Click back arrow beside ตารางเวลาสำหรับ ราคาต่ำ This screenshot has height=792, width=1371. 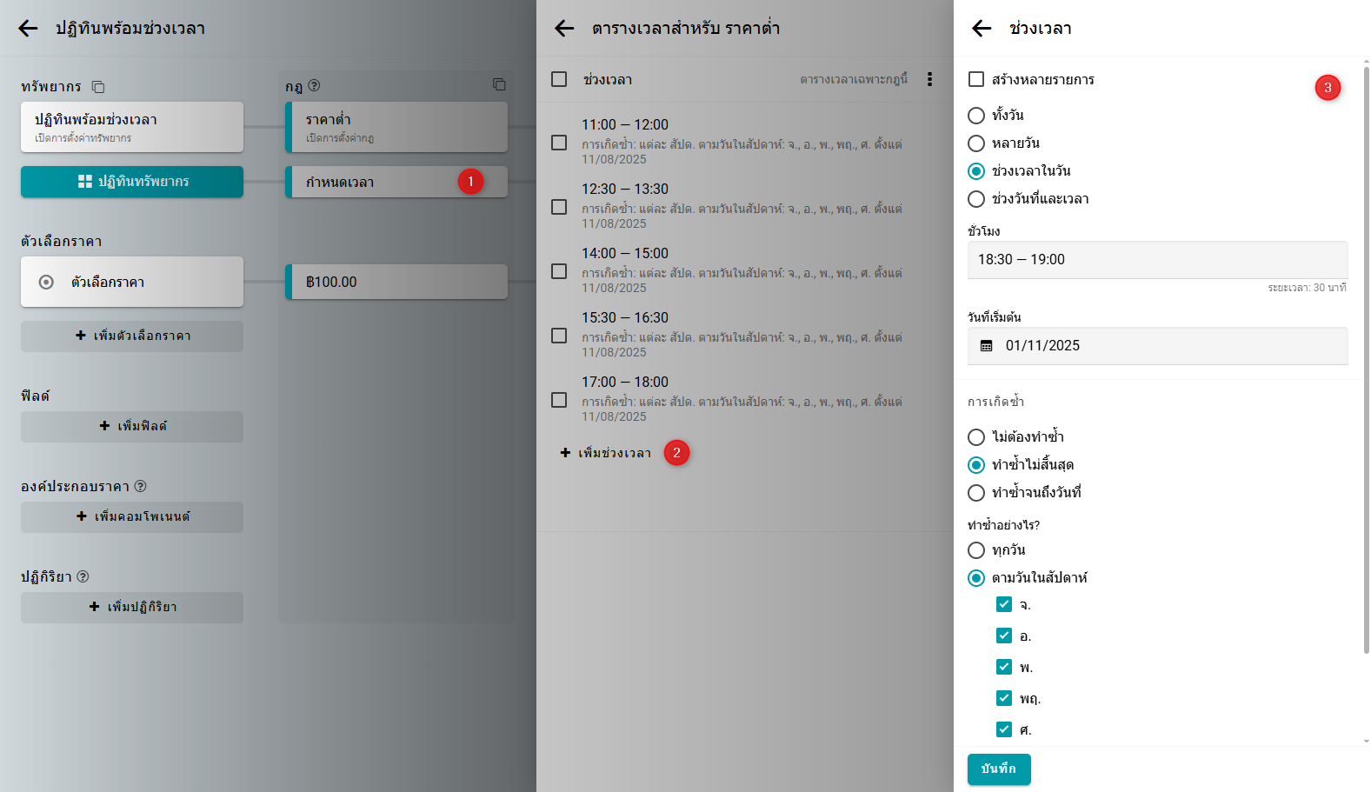click(564, 29)
